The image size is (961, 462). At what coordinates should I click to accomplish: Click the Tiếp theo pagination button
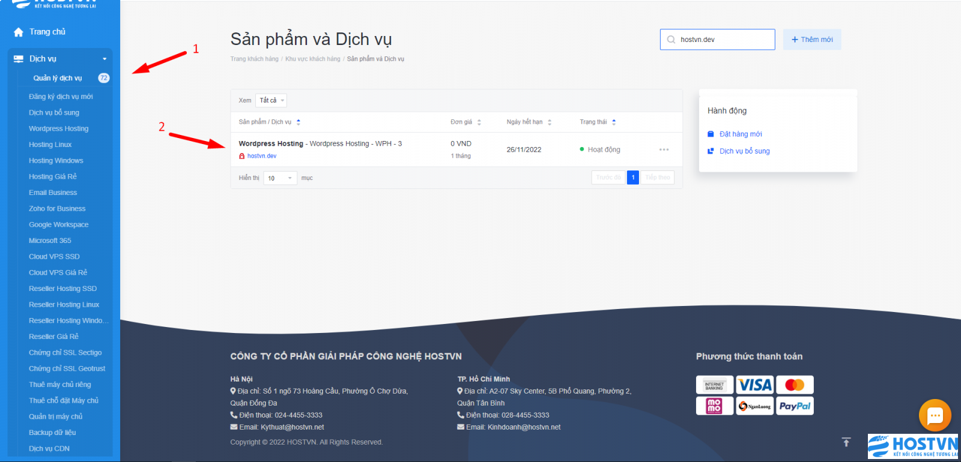point(658,178)
